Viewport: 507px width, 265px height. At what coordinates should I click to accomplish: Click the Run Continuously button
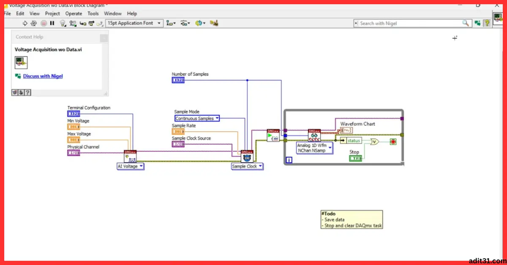34,23
